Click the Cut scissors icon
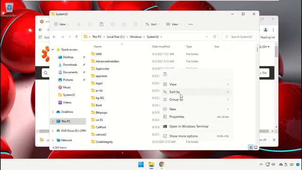The width and height of the screenshot is (302, 170). pos(79,24)
